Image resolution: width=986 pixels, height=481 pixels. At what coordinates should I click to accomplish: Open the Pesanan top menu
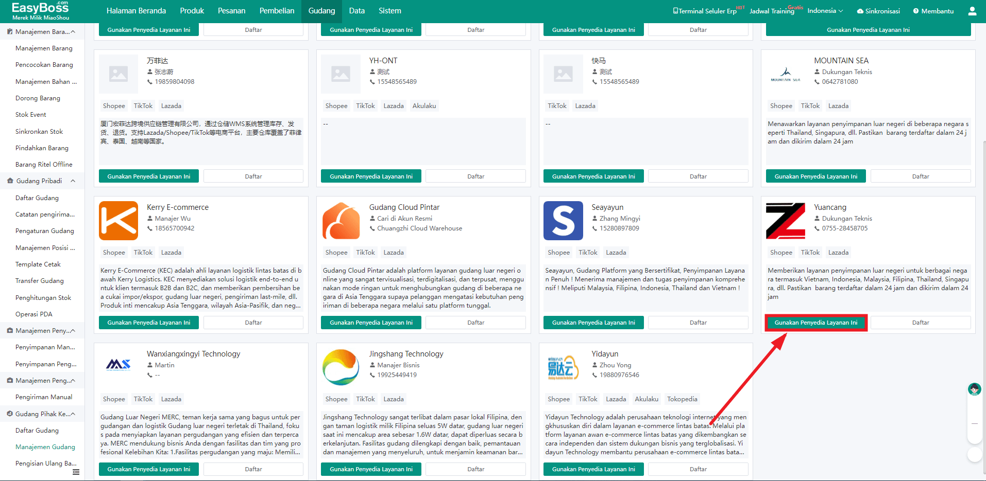tap(231, 11)
